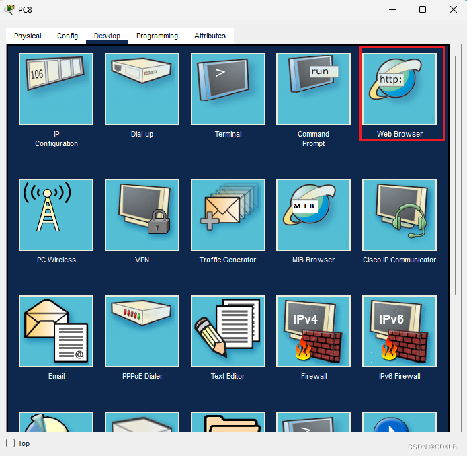Open the IPv6 Firewall app
This screenshot has width=467, height=456.
coord(399,331)
